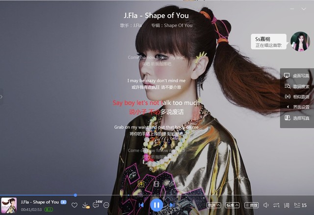The height and width of the screenshot is (215, 314).
Task: Open the 倍速 playback speed dropdown
Action: [213, 205]
